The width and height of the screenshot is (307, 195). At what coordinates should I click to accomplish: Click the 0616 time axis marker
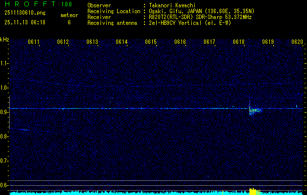coord(180,42)
